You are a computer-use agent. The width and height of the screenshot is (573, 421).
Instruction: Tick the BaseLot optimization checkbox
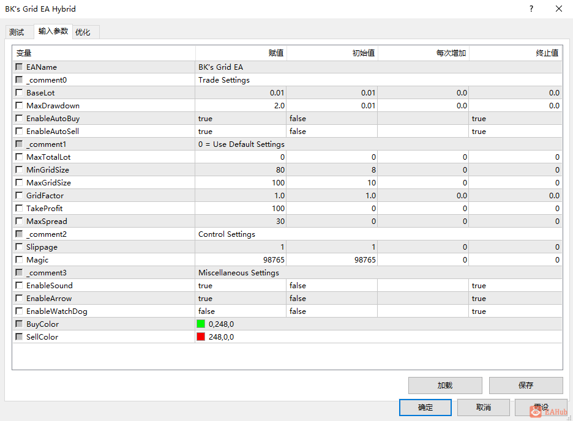19,92
